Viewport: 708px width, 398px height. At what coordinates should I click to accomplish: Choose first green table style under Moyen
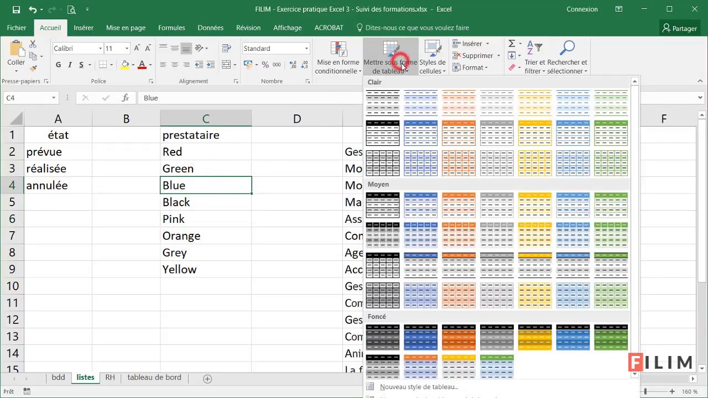pos(611,205)
